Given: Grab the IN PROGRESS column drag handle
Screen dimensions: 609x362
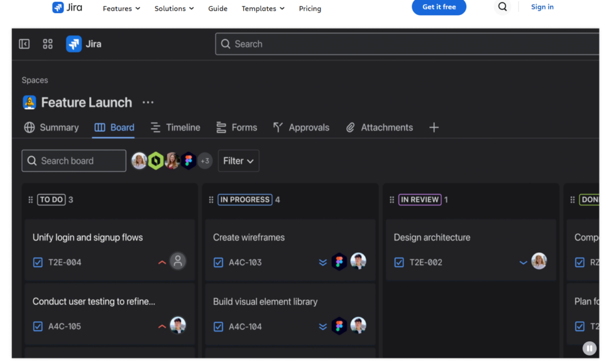Looking at the screenshot, I should (211, 199).
